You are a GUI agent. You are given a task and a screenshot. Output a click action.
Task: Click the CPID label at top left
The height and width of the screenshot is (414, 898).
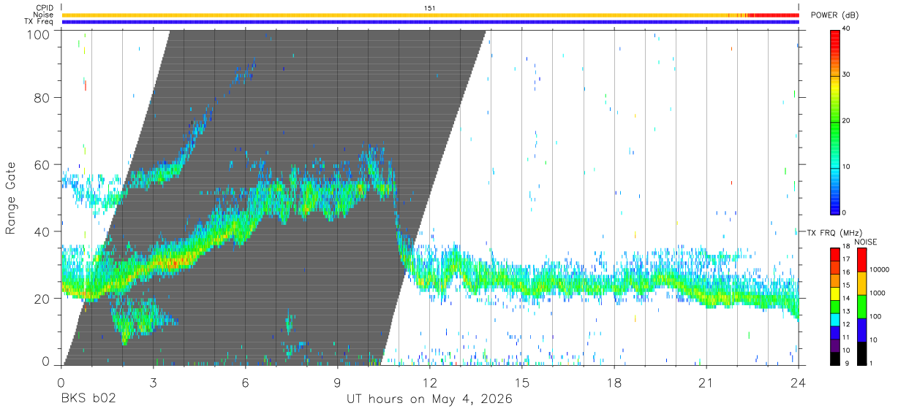pos(43,8)
